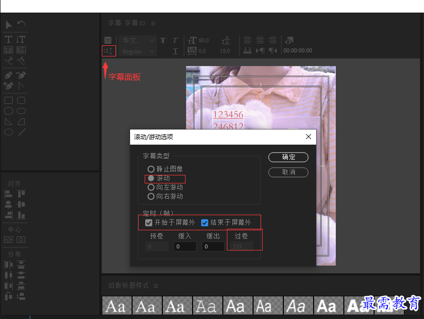Screen dimensions: 424x319
Task: Apply the first Aa title style thumbnail
Action: click(x=116, y=305)
